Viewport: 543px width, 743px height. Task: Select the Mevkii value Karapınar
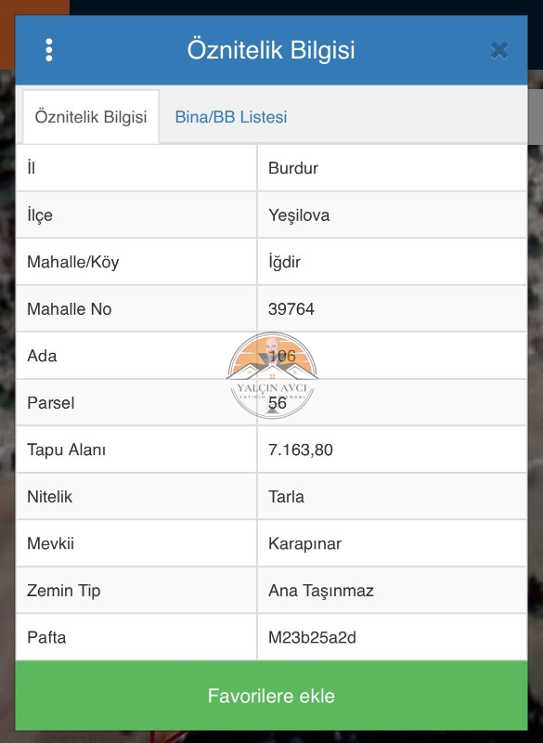(304, 543)
